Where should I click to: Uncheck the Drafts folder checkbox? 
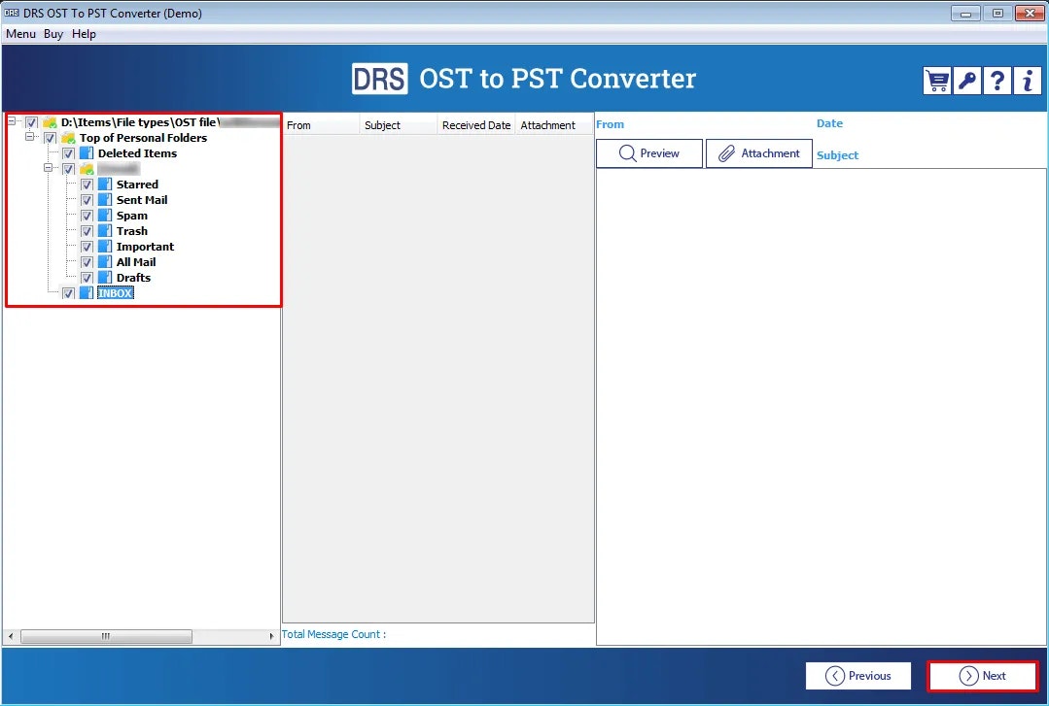(87, 277)
